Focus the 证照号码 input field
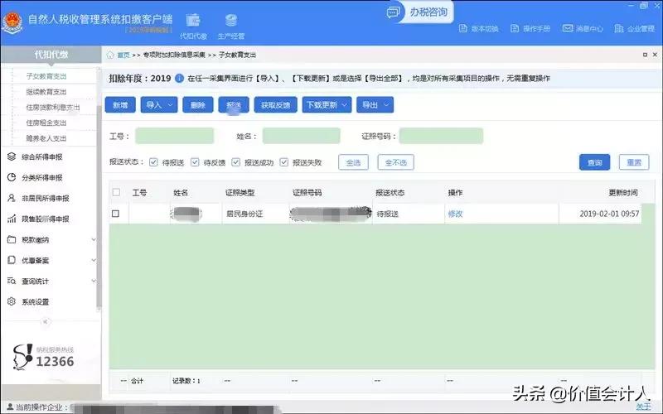Image resolution: width=663 pixels, height=414 pixels. point(441,136)
